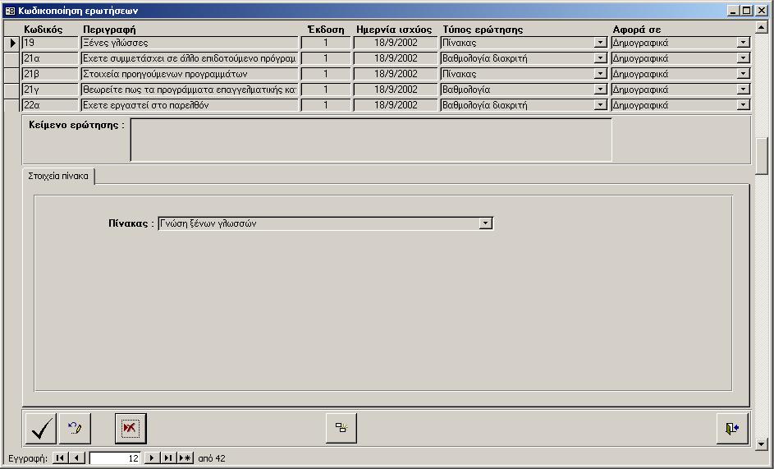Viewport: 774px width, 469px height.
Task: Click the checkmark save button
Action: click(41, 428)
